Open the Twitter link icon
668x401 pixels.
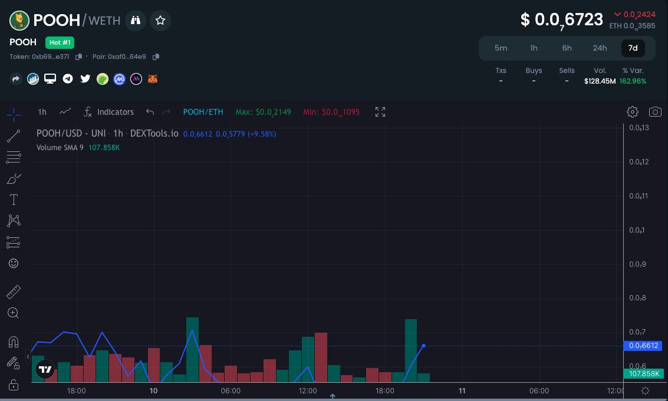click(x=85, y=79)
